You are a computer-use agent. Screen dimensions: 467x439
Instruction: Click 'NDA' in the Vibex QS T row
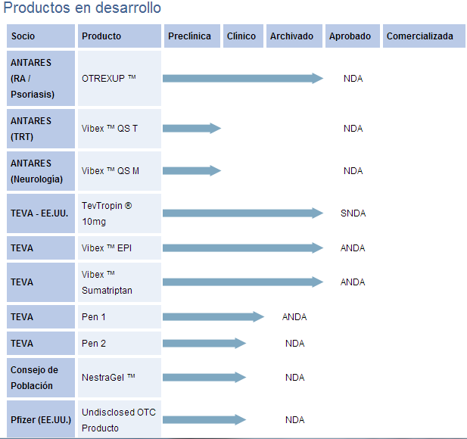pyautogui.click(x=353, y=129)
